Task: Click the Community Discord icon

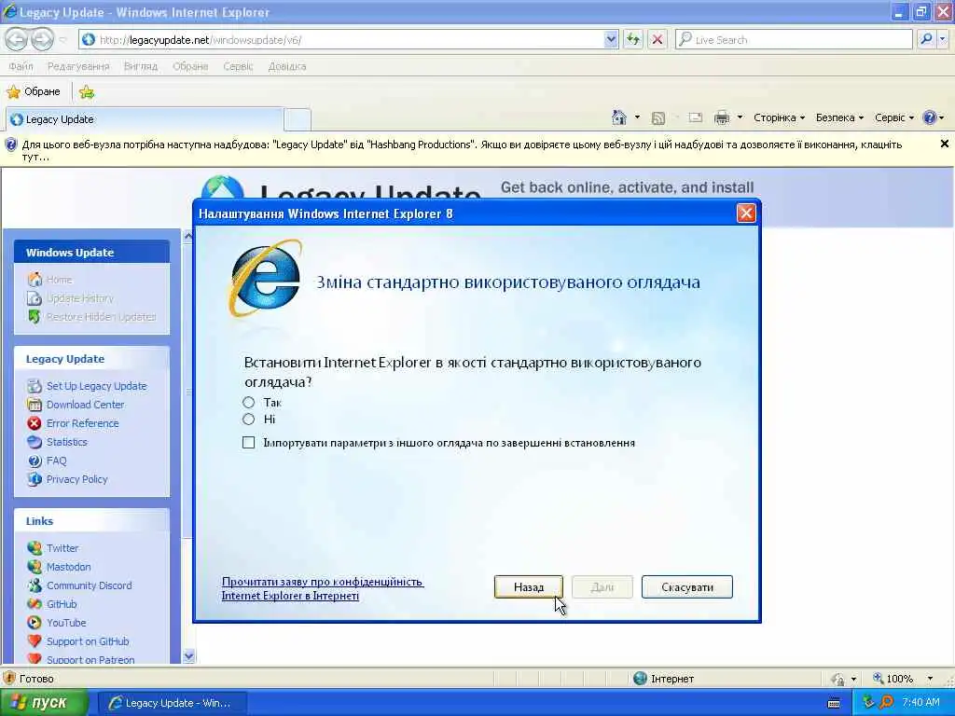Action: tap(35, 585)
